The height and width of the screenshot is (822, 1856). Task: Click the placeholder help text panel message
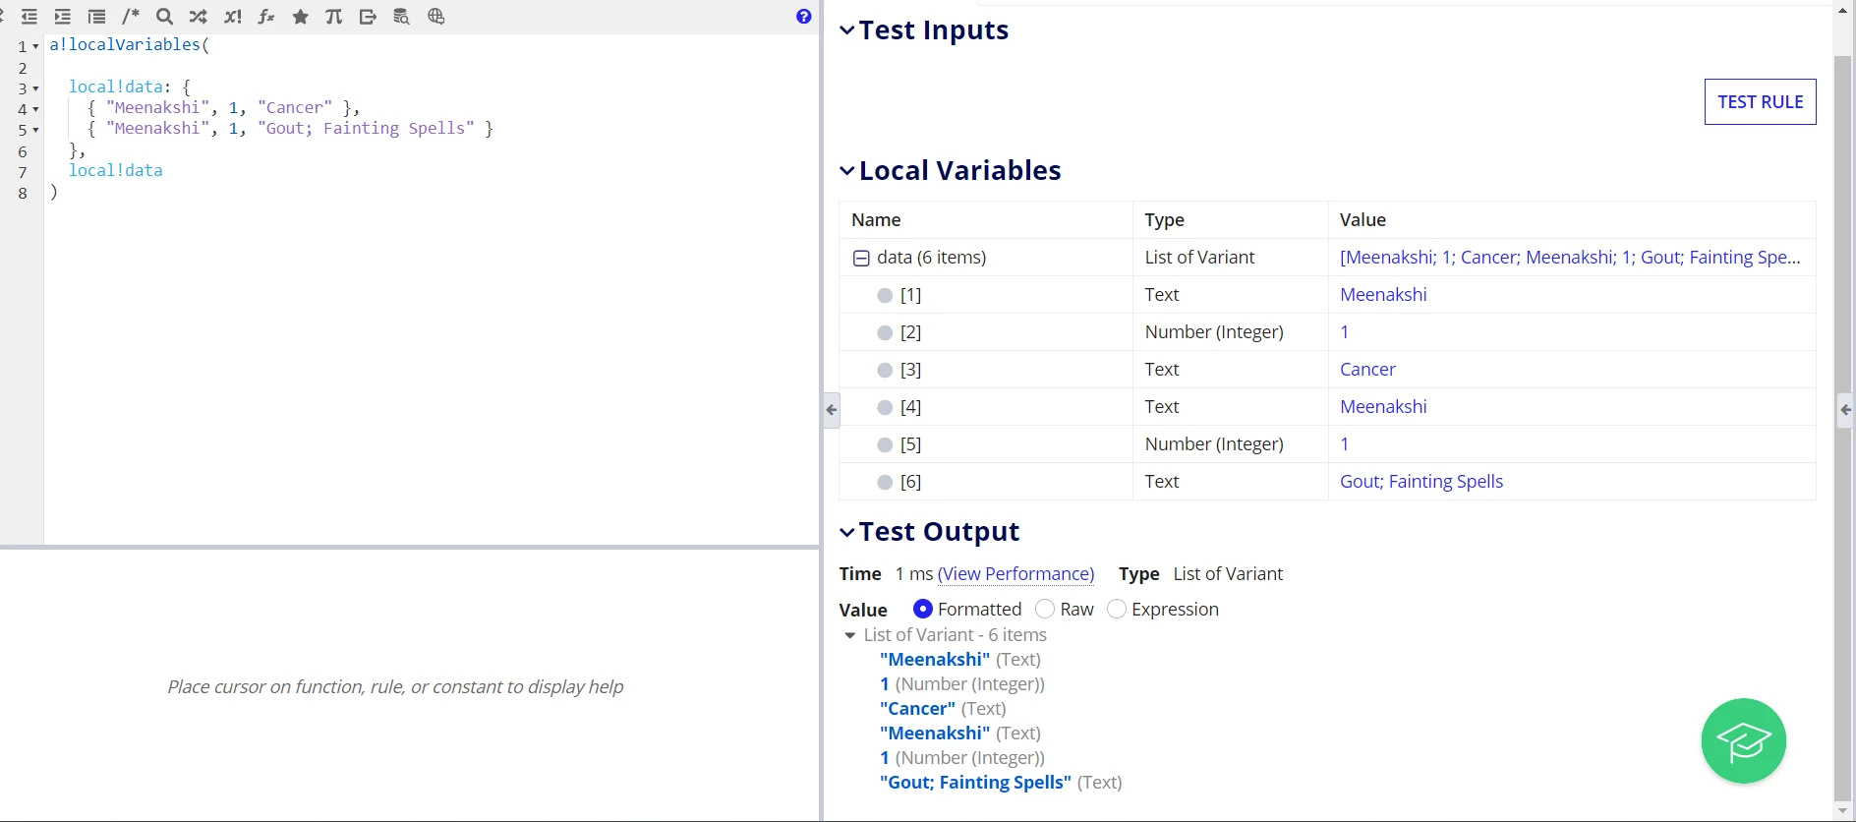(x=395, y=686)
